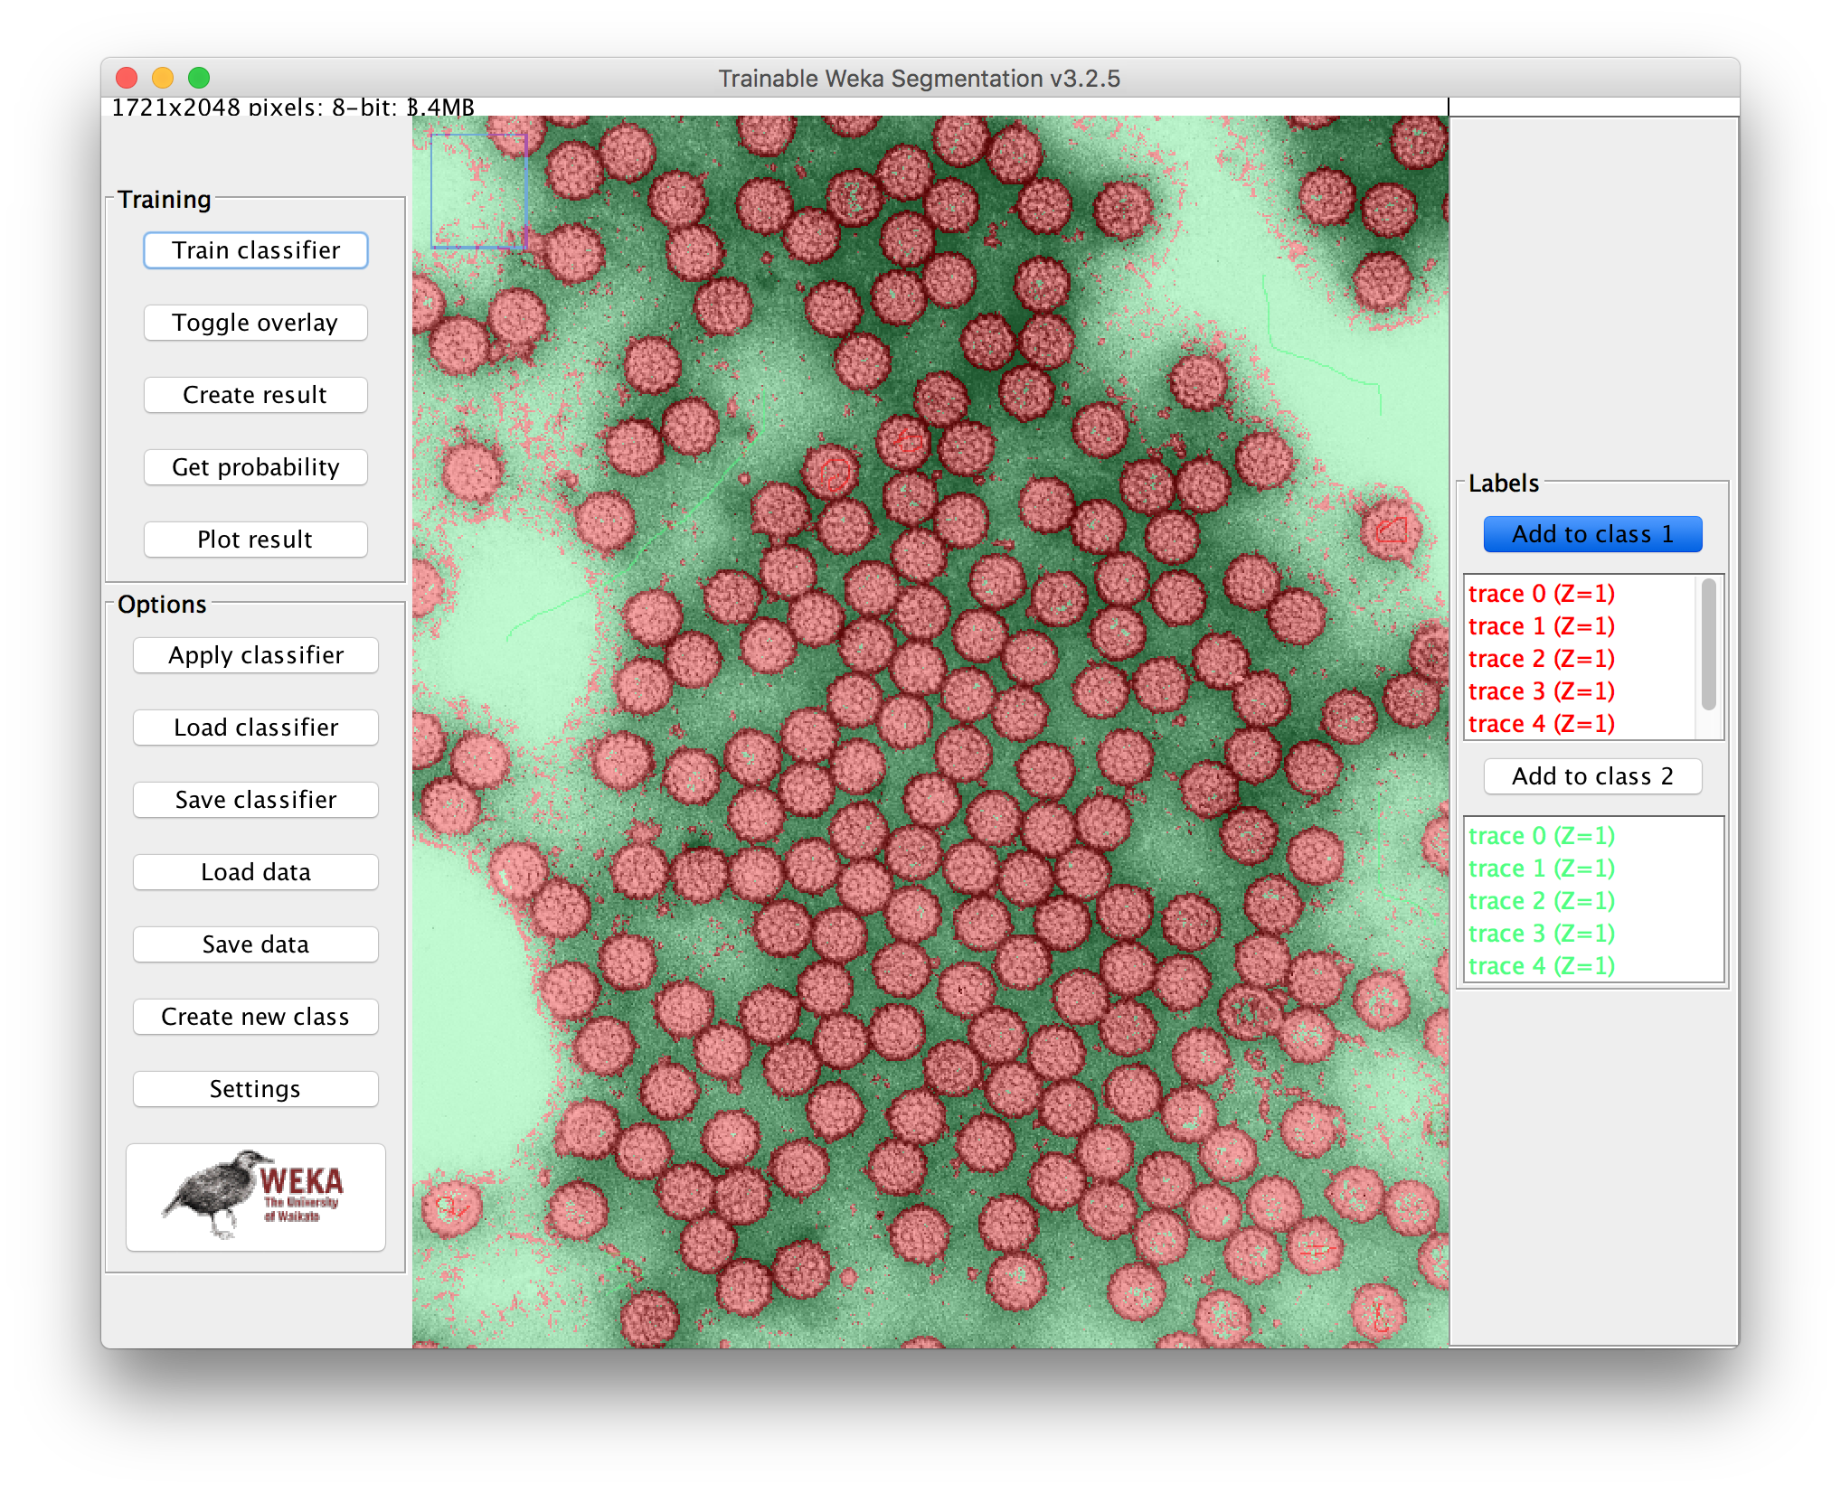This screenshot has height=1493, width=1841.
Task: Load training data
Action: (x=255, y=872)
